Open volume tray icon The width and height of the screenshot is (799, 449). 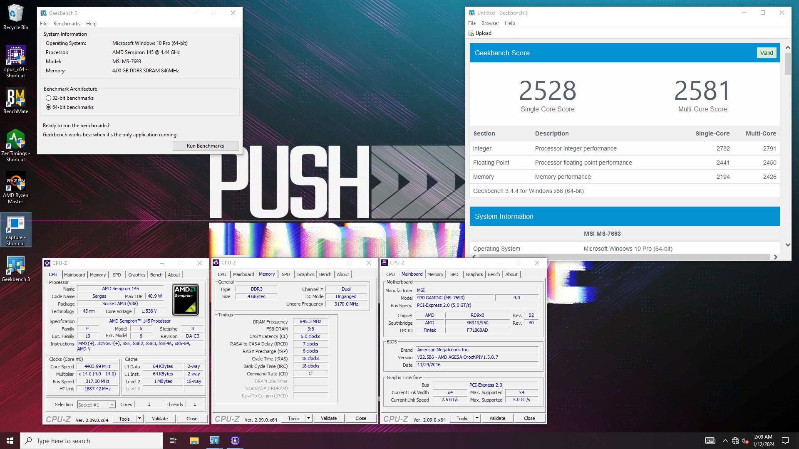coord(745,441)
